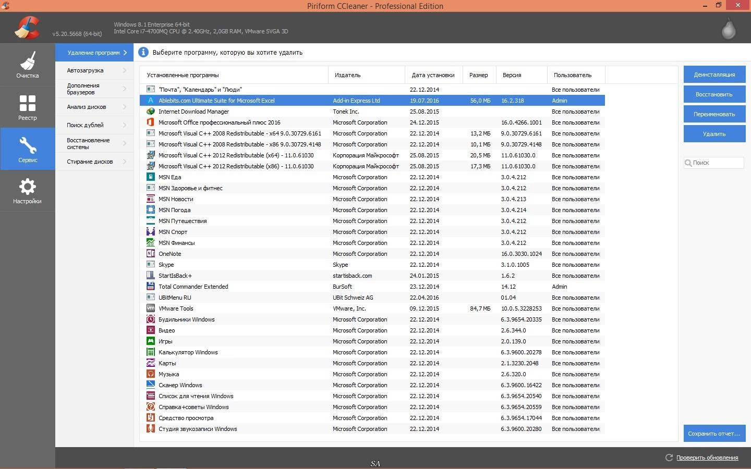This screenshot has height=469, width=751.
Task: Click the Студия звукозаписи Windows icon
Action: pyautogui.click(x=150, y=429)
